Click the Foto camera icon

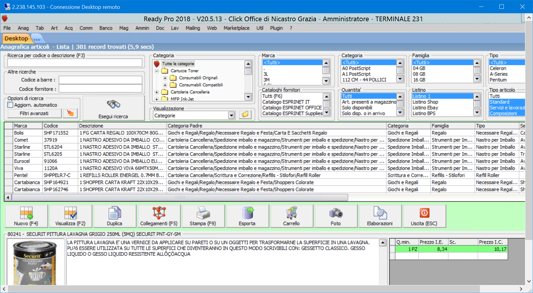[x=336, y=216]
